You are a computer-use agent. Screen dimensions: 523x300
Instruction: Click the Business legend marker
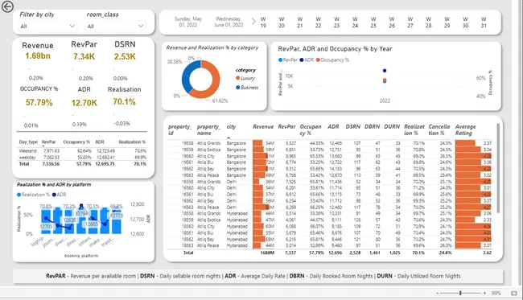tap(238, 88)
